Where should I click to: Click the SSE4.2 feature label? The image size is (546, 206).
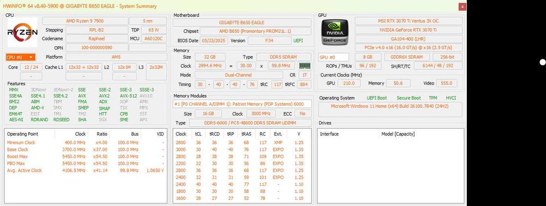click(x=61, y=96)
